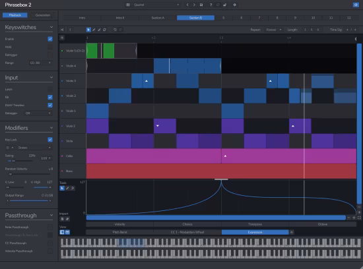Toggle the DAW Timeline checkbox

tap(50, 105)
